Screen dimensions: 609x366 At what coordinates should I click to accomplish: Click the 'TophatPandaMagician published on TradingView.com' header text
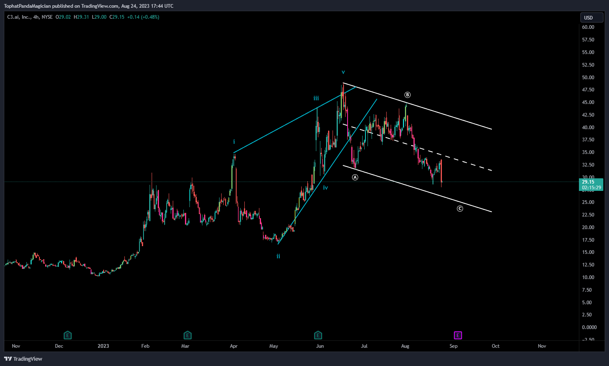coord(61,6)
